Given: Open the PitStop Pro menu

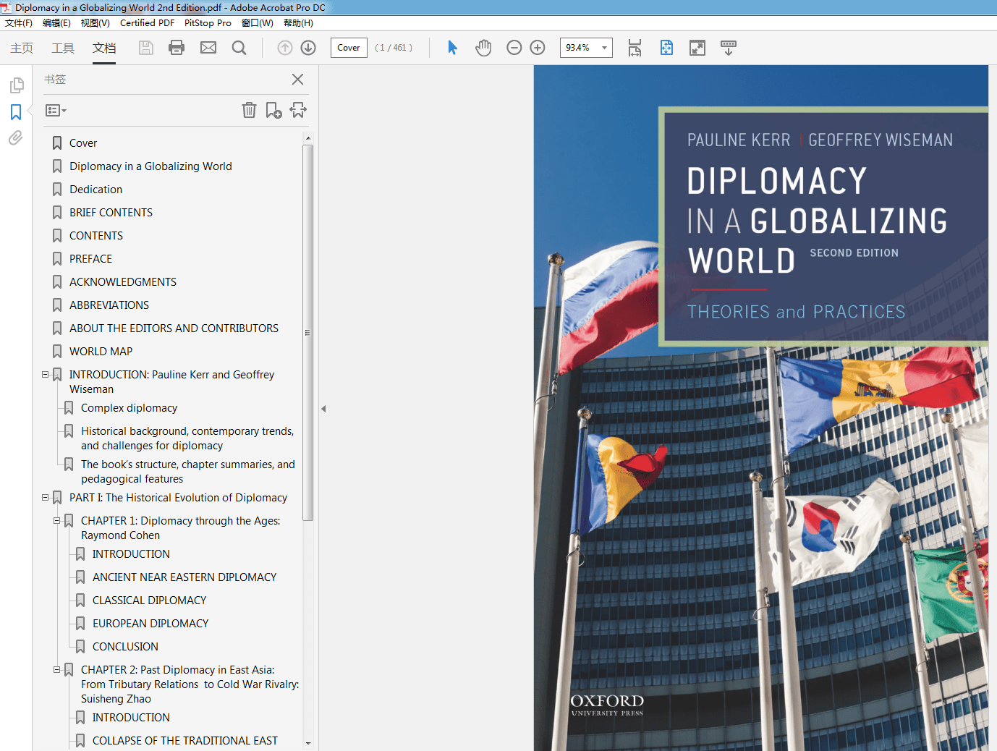Looking at the screenshot, I should pos(208,23).
